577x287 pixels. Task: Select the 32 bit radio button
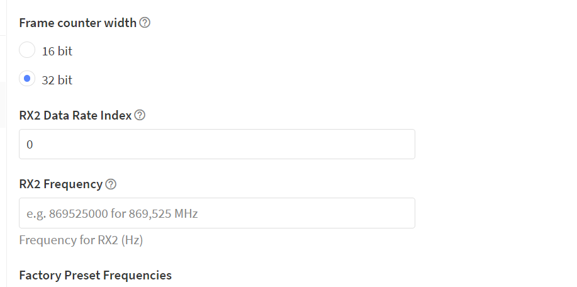[x=27, y=79]
